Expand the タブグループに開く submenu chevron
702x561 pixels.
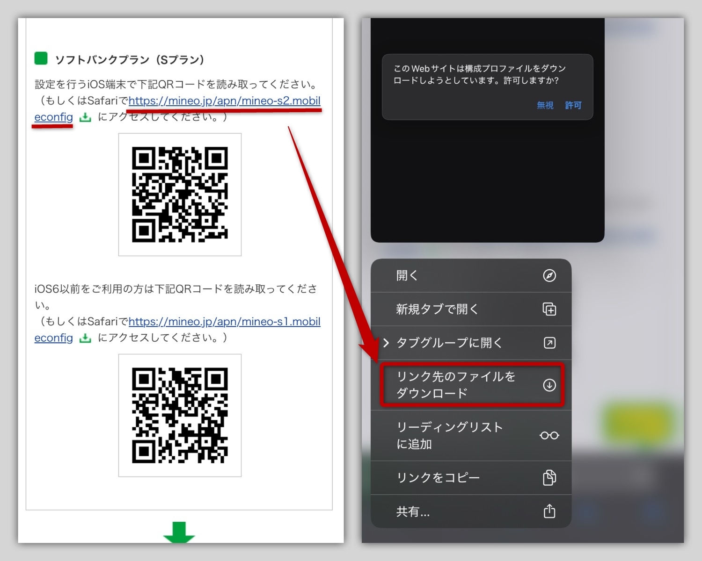pyautogui.click(x=386, y=343)
